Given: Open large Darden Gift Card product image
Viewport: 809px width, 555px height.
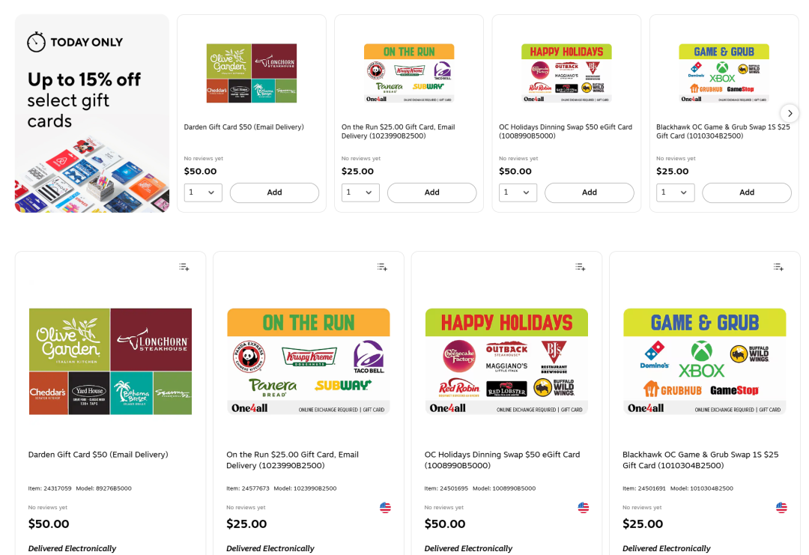Looking at the screenshot, I should pyautogui.click(x=110, y=362).
